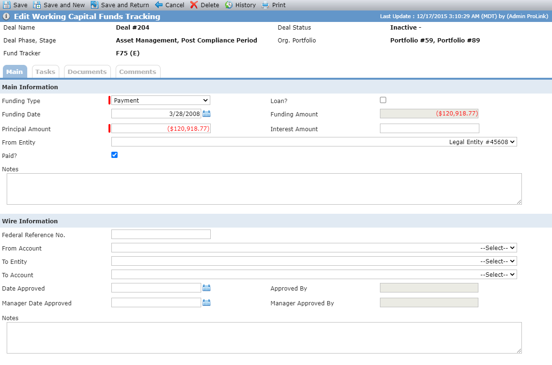Click the info icon beside page title
The height and width of the screenshot is (365, 552).
pos(6,16)
